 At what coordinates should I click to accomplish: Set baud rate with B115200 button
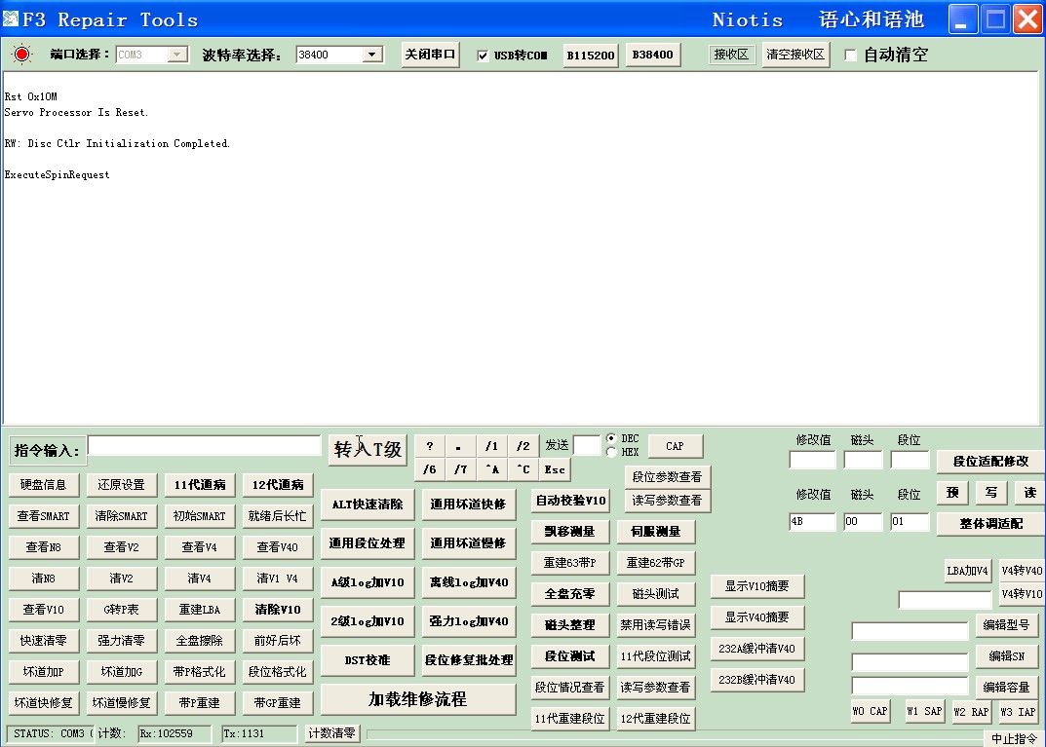coord(591,56)
